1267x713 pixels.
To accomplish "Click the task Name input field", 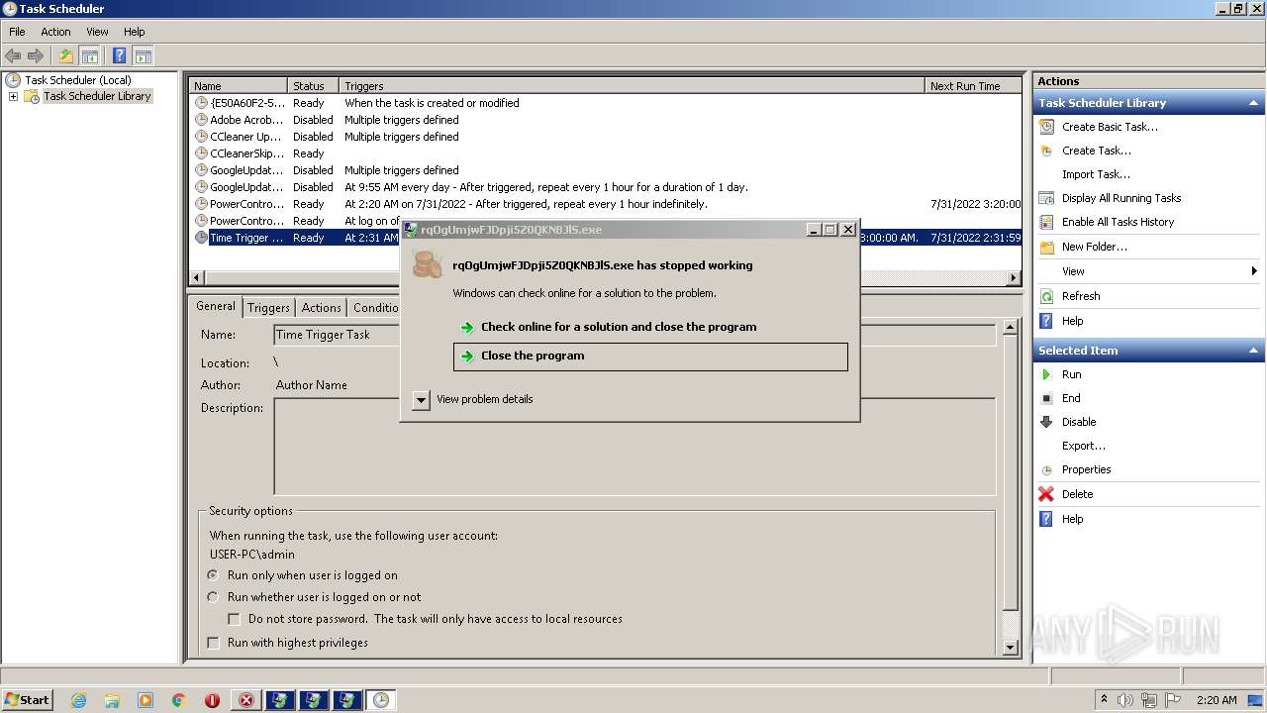I will (x=634, y=335).
